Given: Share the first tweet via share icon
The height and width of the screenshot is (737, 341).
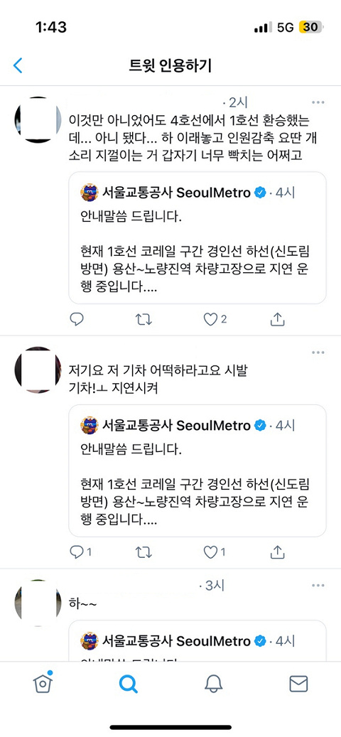Looking at the screenshot, I should [x=278, y=319].
